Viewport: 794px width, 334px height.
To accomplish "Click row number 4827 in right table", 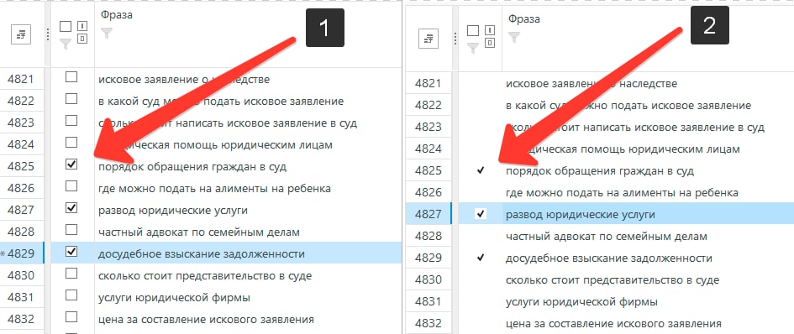I will coord(429,215).
